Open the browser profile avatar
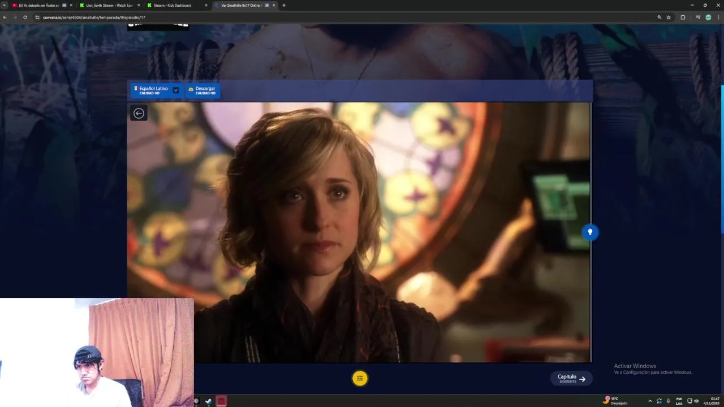This screenshot has height=407, width=724. 708,18
